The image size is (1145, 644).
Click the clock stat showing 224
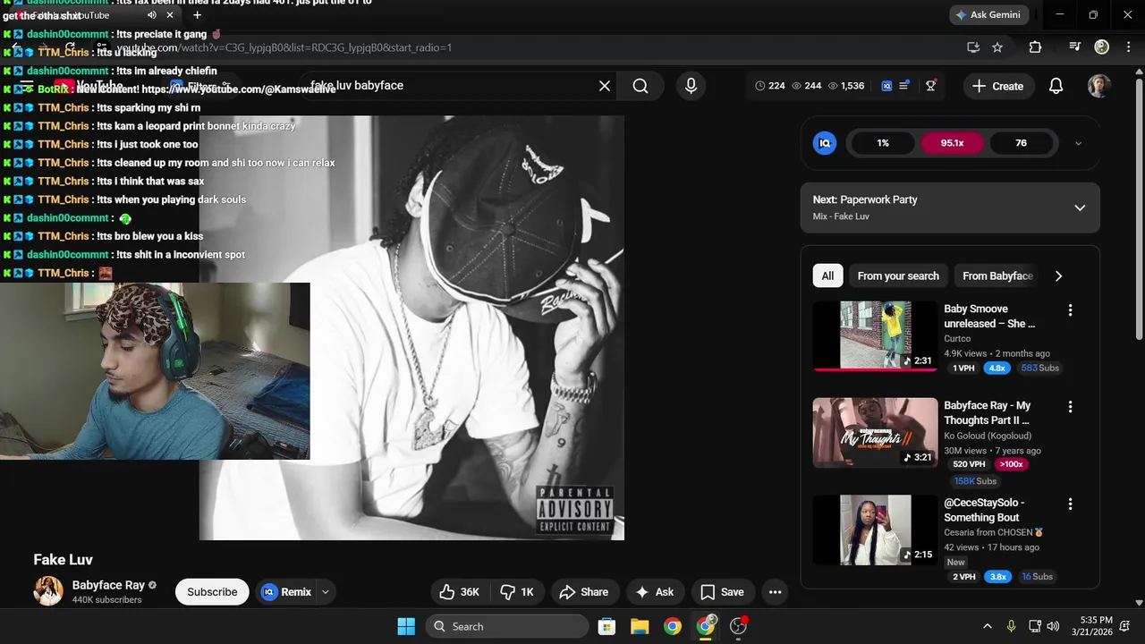pos(770,86)
